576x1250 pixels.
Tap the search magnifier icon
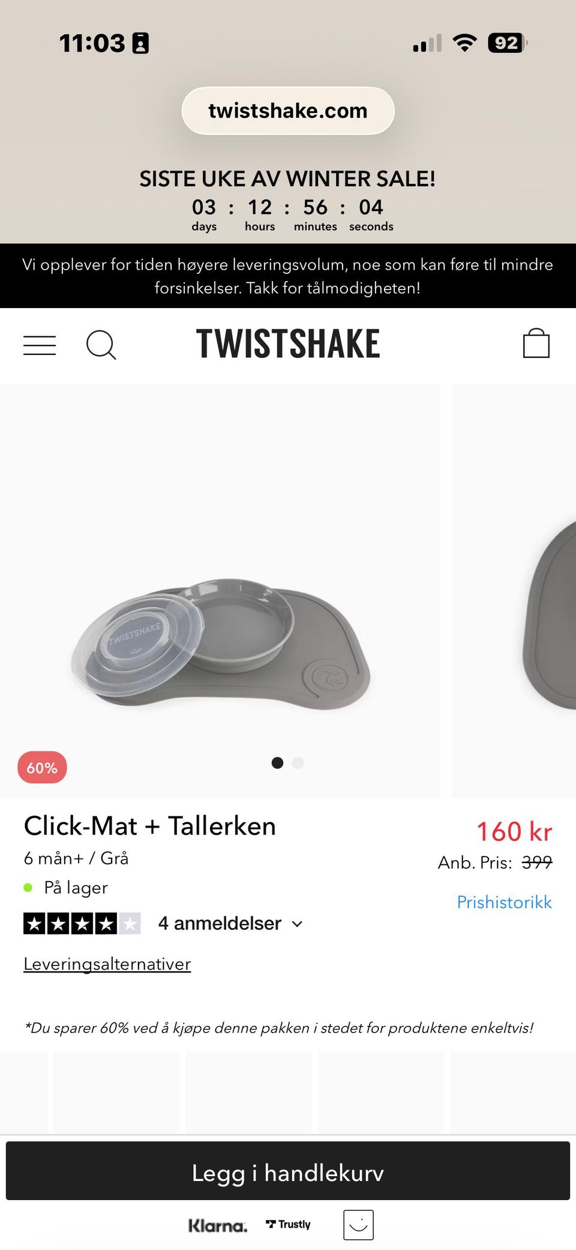point(101,345)
